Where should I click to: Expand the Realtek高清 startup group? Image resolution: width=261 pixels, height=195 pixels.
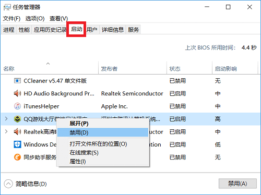click(x=6, y=131)
